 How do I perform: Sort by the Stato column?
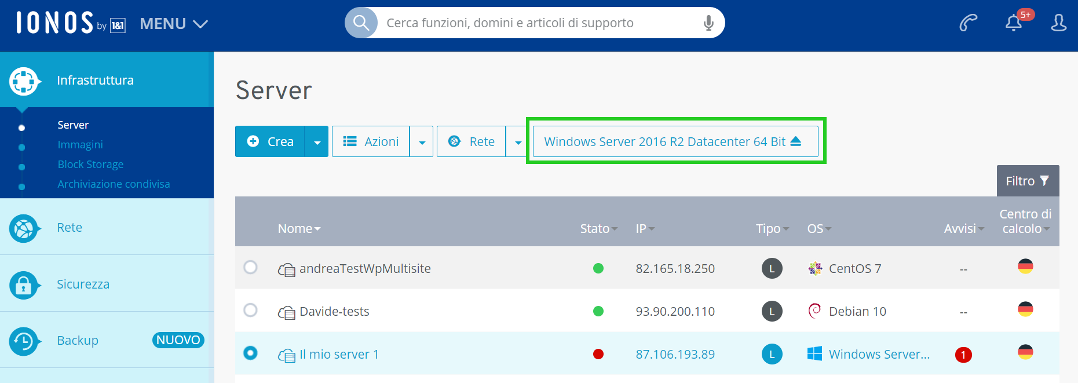pyautogui.click(x=599, y=228)
